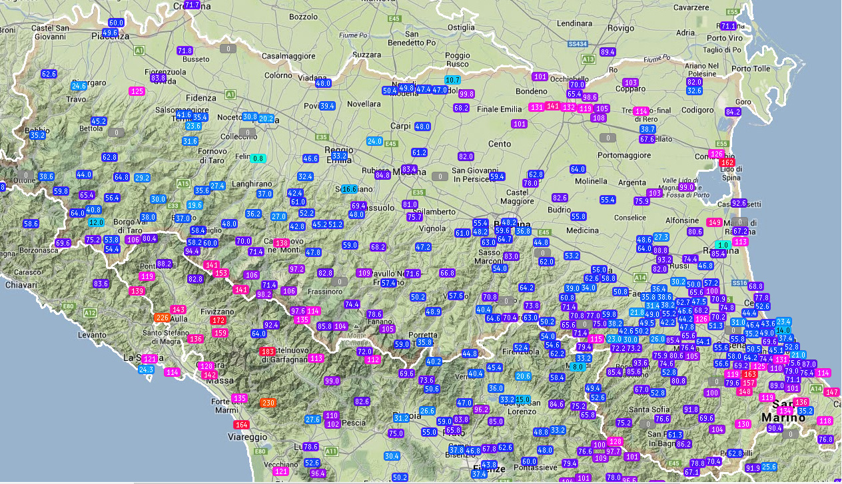
Task: Select the cyan 0.8 marker near Felino
Action: (258, 158)
